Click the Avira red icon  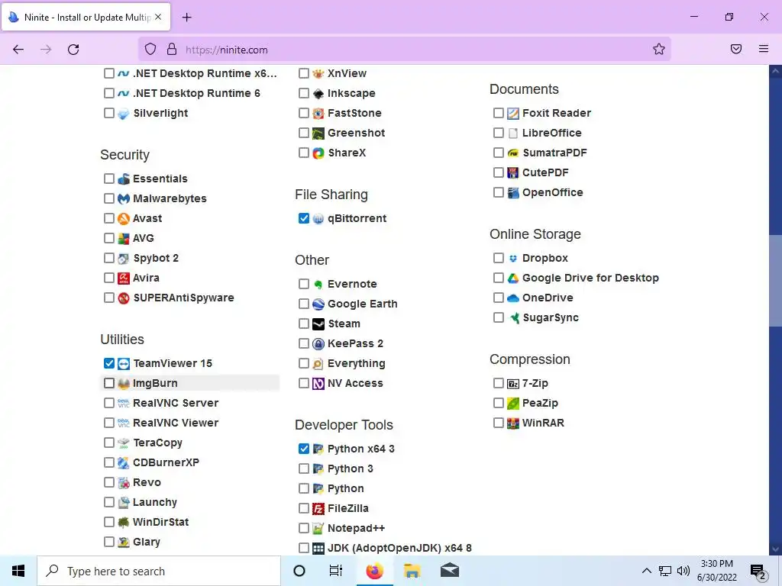(x=123, y=278)
